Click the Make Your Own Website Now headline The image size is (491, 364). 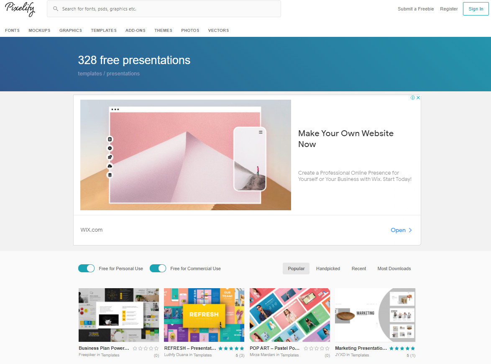pyautogui.click(x=346, y=139)
